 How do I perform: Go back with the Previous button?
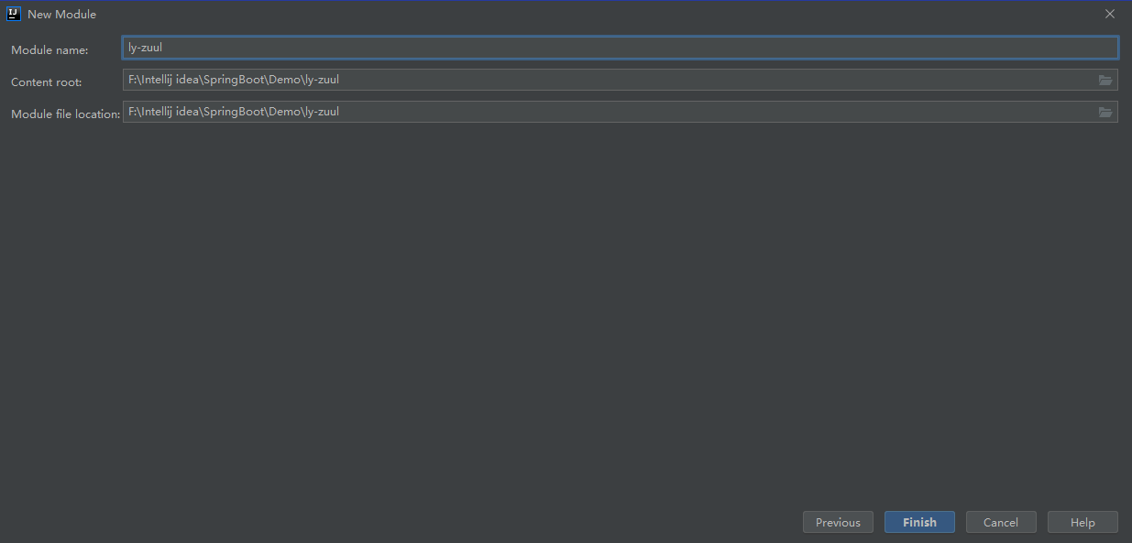tap(838, 522)
